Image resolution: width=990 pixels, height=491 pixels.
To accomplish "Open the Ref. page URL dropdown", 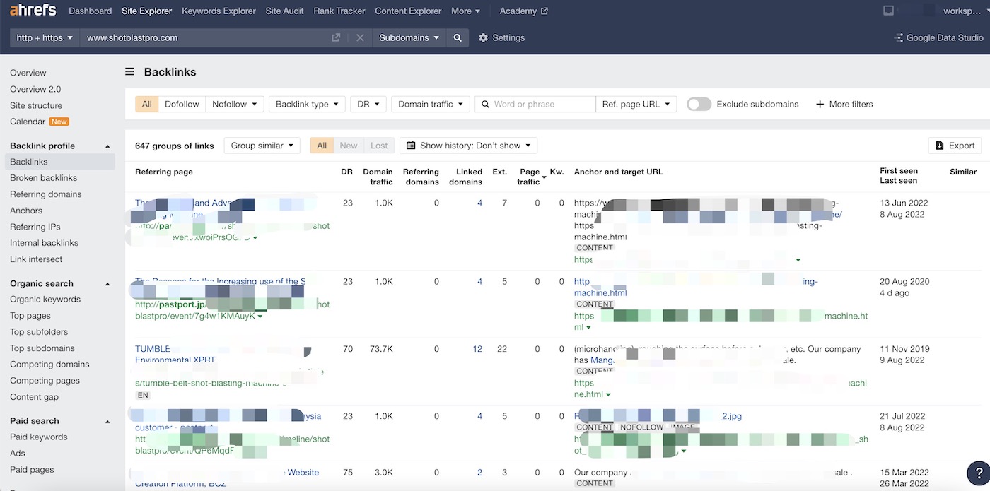I will click(636, 104).
